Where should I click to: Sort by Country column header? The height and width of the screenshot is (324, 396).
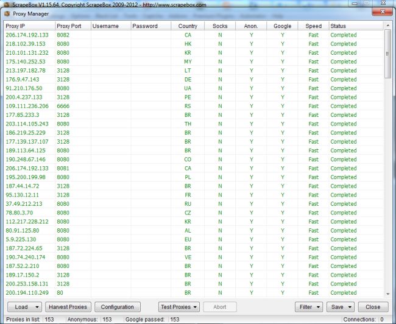(188, 26)
